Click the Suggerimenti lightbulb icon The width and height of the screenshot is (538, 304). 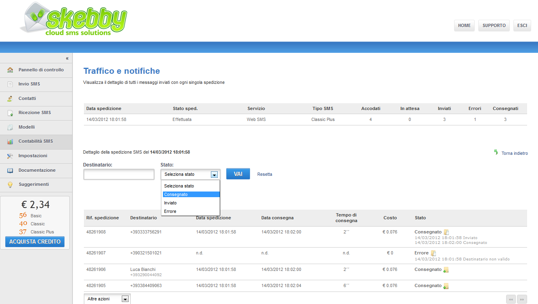click(x=10, y=185)
